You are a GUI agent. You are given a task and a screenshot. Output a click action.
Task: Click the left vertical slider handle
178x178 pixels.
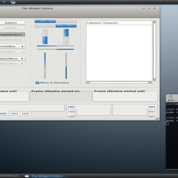(45, 66)
